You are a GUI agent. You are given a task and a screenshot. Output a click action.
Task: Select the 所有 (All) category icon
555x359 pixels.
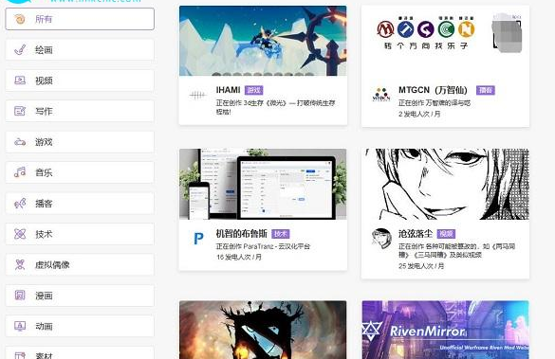pos(20,19)
